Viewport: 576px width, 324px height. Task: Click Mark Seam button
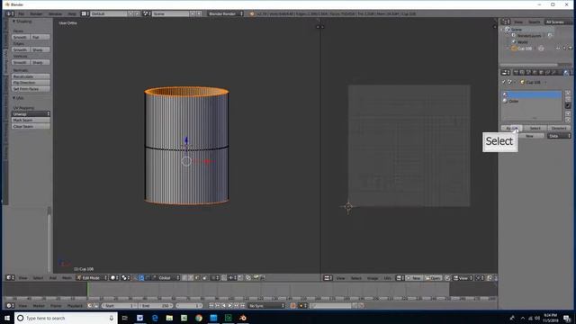pyautogui.click(x=31, y=120)
